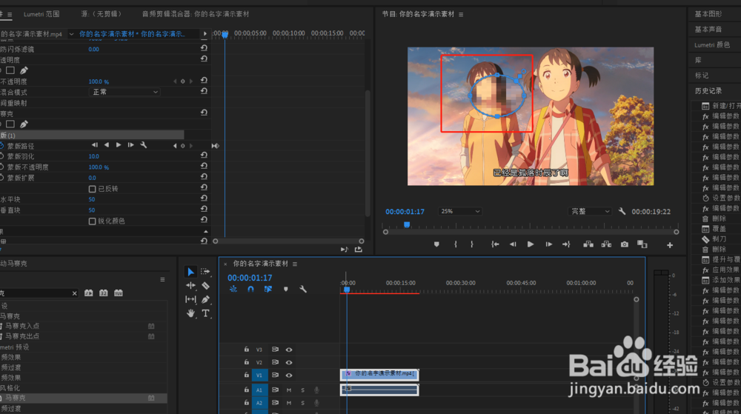The image size is (741, 414).
Task: Select the Razor tool
Action: pyautogui.click(x=205, y=286)
